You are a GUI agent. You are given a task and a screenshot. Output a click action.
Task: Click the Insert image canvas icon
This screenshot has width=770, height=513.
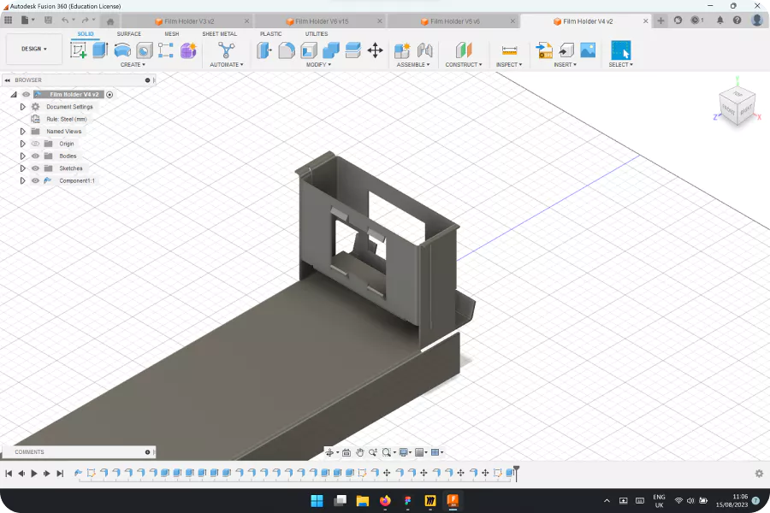pyautogui.click(x=588, y=50)
